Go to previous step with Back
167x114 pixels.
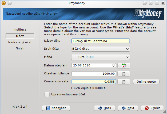tap(105, 108)
